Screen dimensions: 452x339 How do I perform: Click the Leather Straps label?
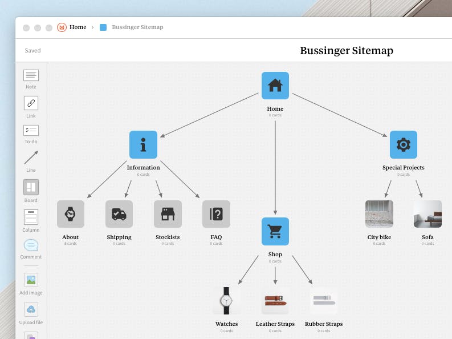click(x=275, y=324)
